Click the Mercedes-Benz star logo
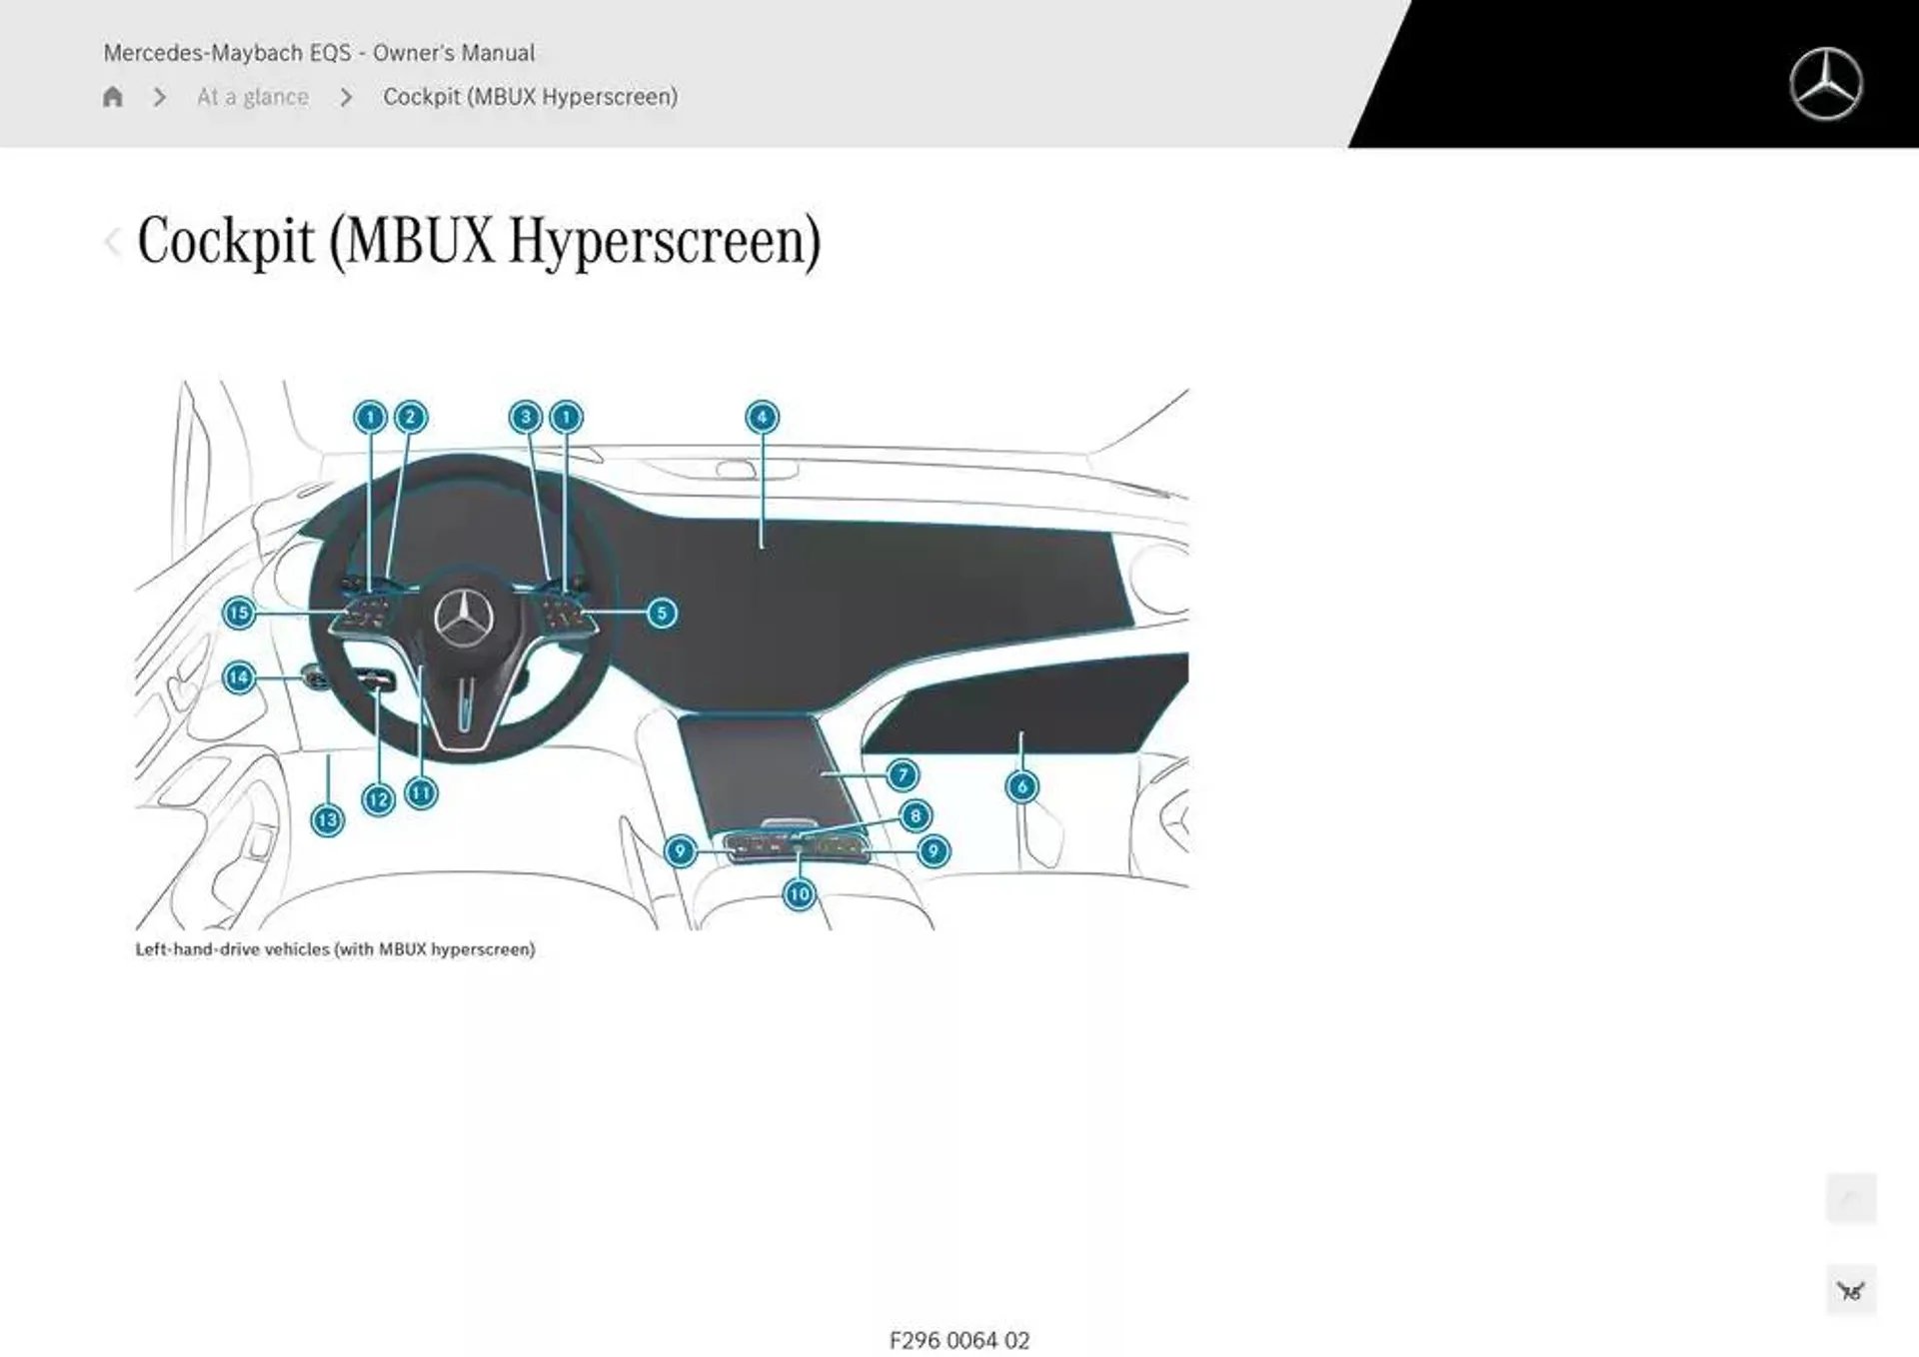This screenshot has width=1919, height=1357. (1825, 84)
